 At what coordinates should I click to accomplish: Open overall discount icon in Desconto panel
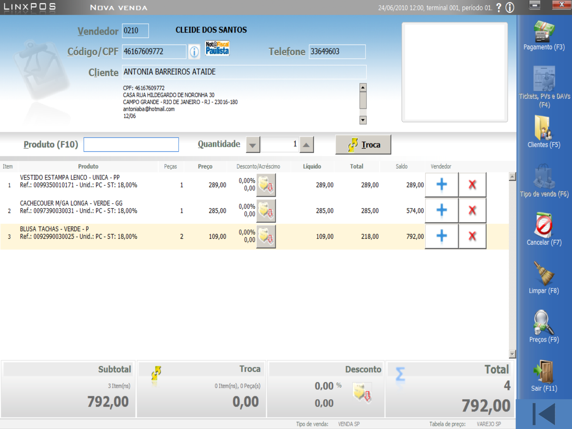point(362,392)
